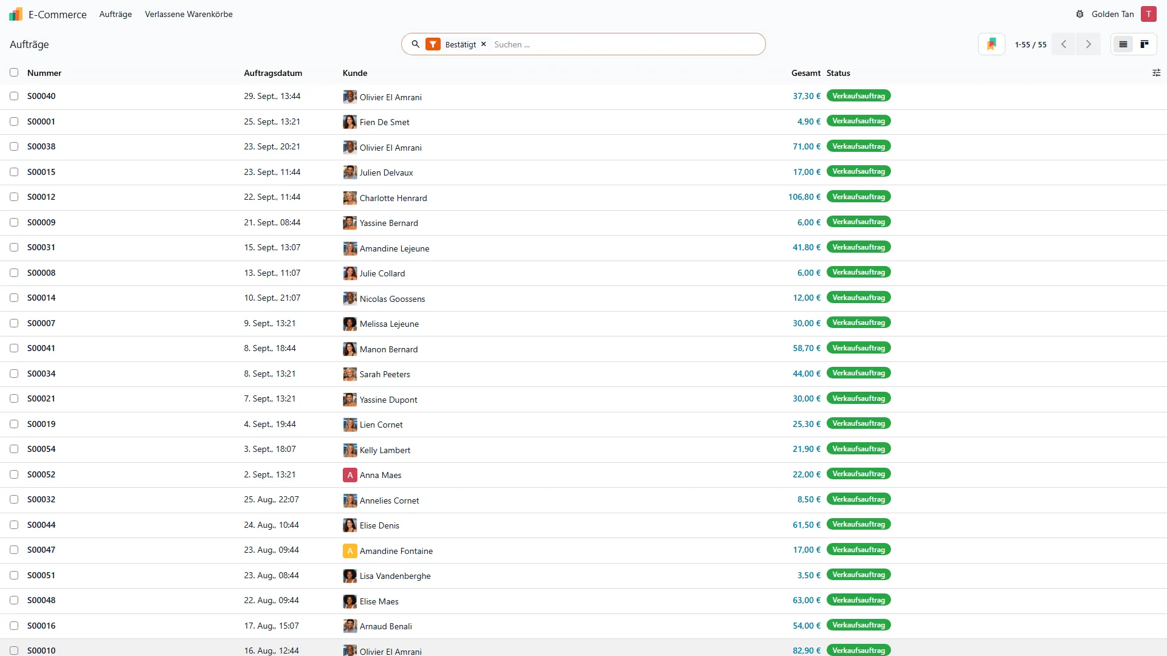The height and width of the screenshot is (656, 1167).
Task: Click the search input field
Action: 626,44
